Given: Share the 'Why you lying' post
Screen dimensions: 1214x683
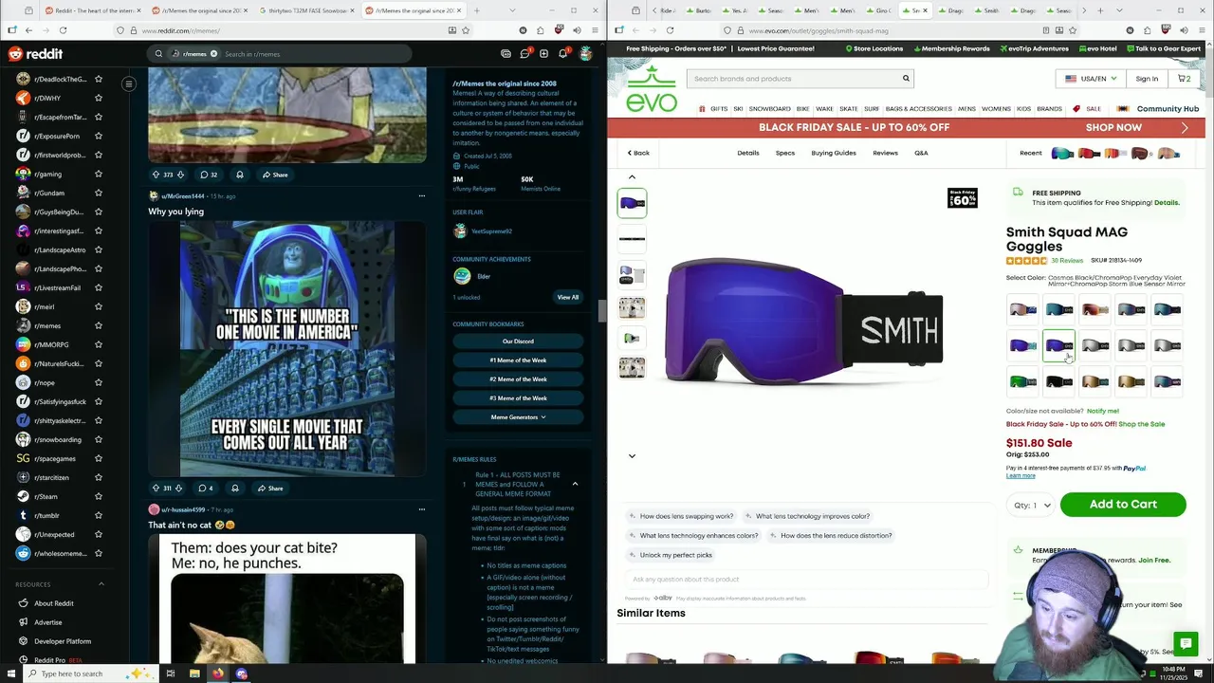Looking at the screenshot, I should pos(270,488).
